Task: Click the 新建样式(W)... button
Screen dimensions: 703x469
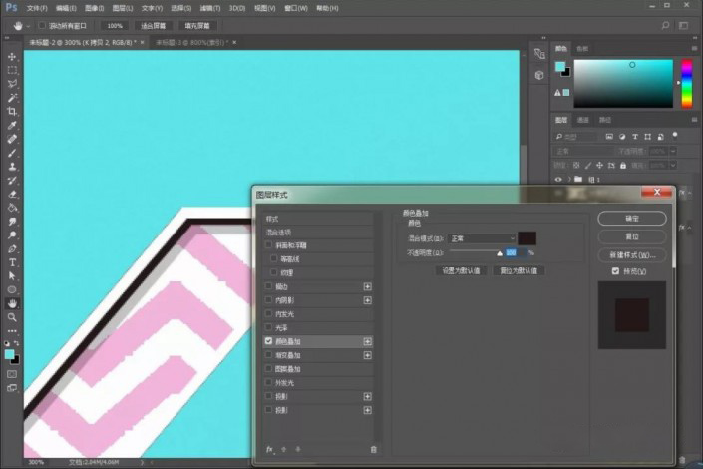Action: (632, 254)
